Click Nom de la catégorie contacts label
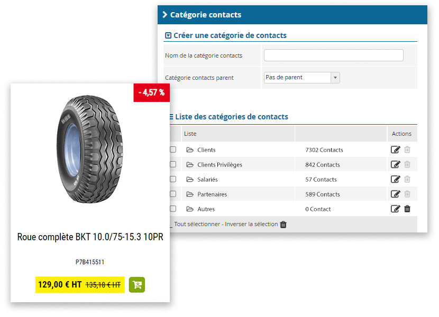Image resolution: width=439 pixels, height=317 pixels. (x=204, y=55)
